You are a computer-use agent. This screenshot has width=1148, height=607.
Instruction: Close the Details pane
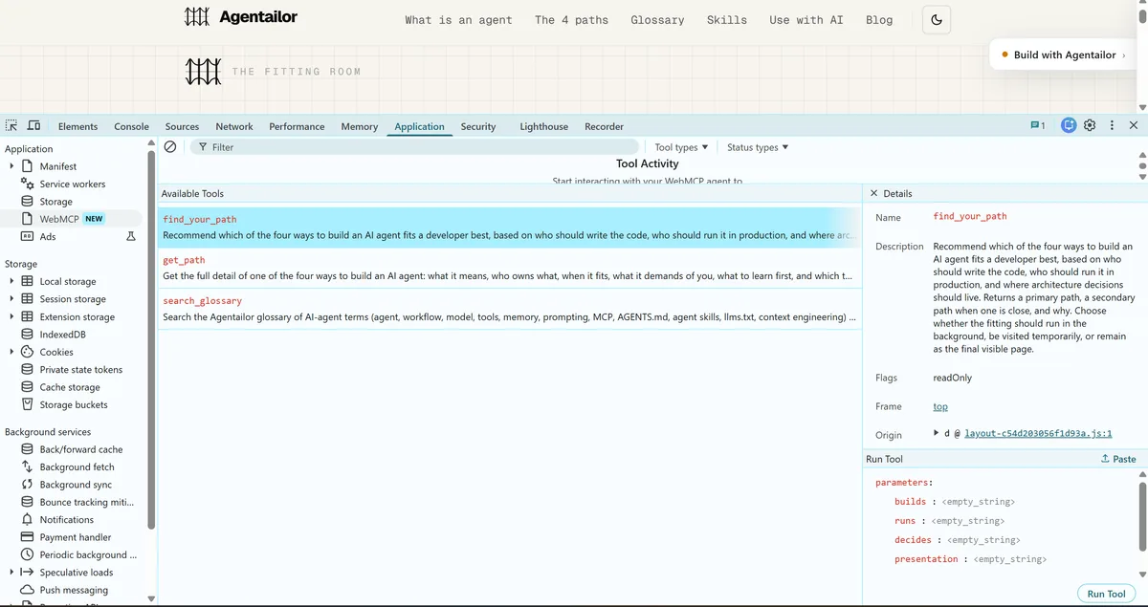tap(873, 193)
